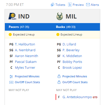Click the Alerts link text
This screenshot has width=102, height=105.
(95, 5)
